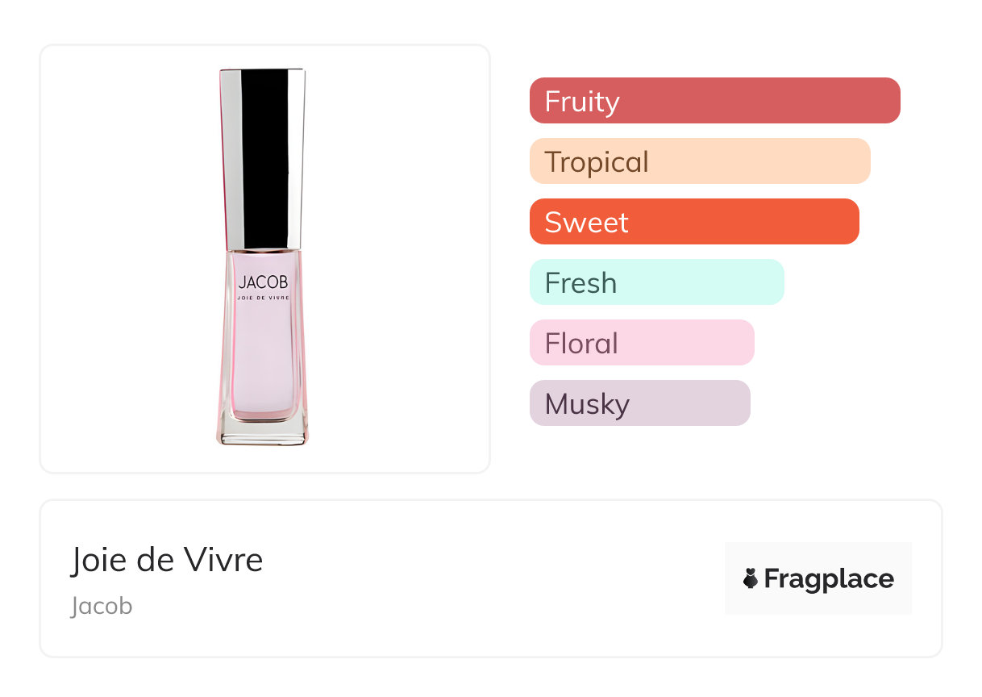
Task: Click the Fragplace wordmark text
Action: pyautogui.click(x=829, y=579)
